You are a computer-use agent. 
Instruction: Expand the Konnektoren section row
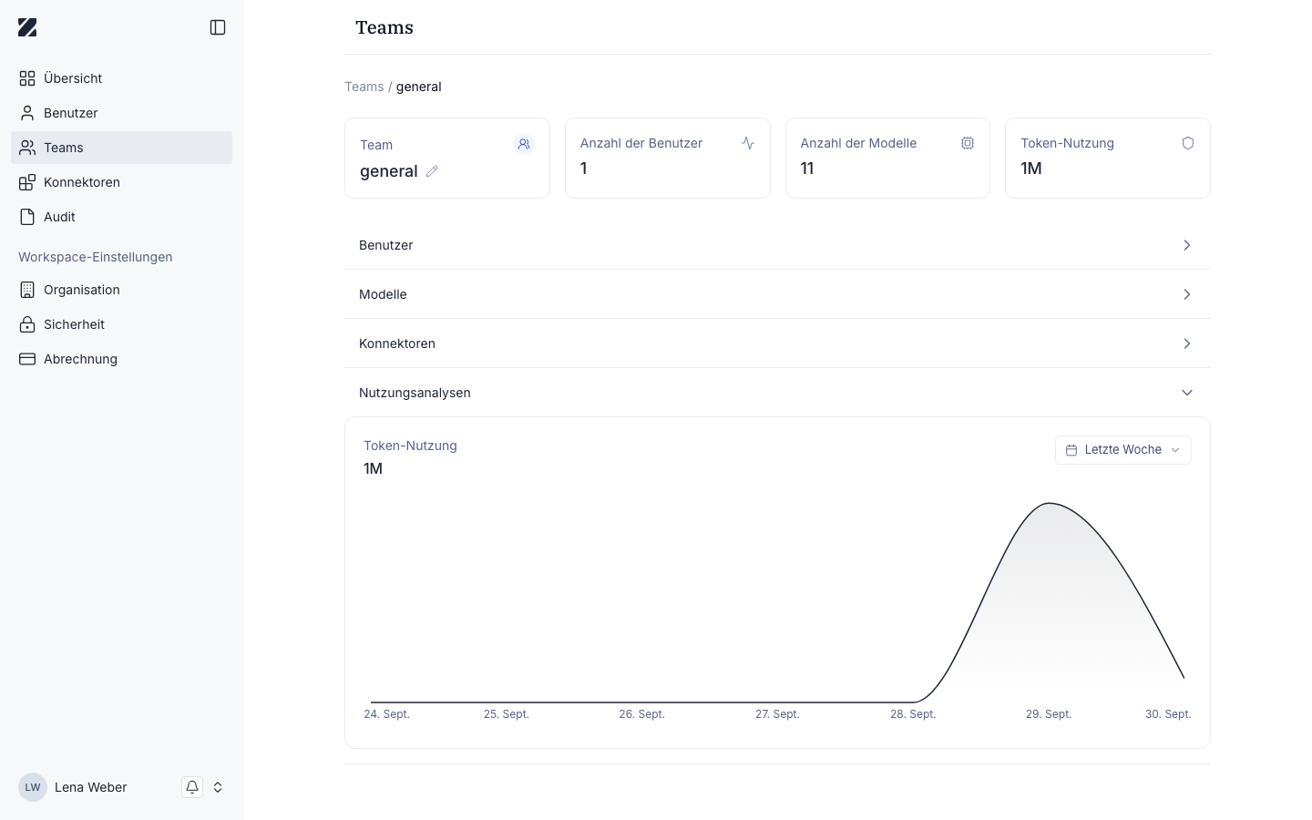pyautogui.click(x=777, y=343)
